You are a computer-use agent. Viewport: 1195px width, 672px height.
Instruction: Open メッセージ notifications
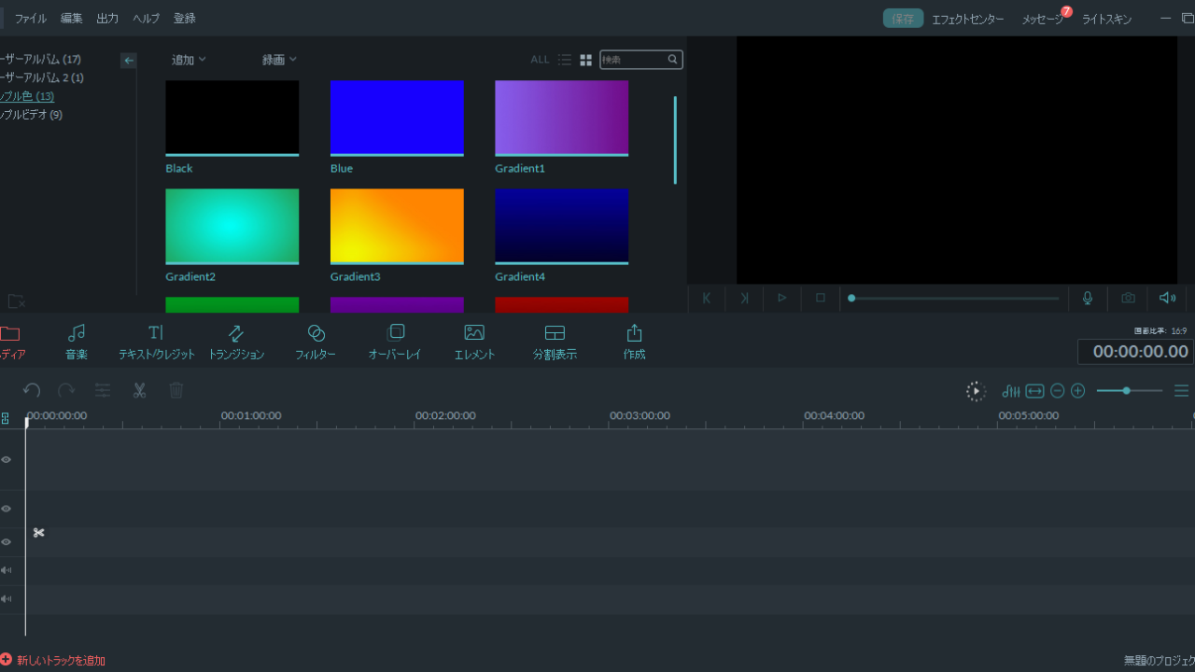[1043, 19]
